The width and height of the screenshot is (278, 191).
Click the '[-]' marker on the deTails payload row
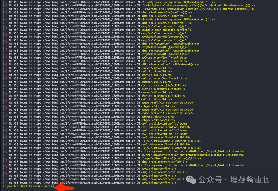coord(5,30)
